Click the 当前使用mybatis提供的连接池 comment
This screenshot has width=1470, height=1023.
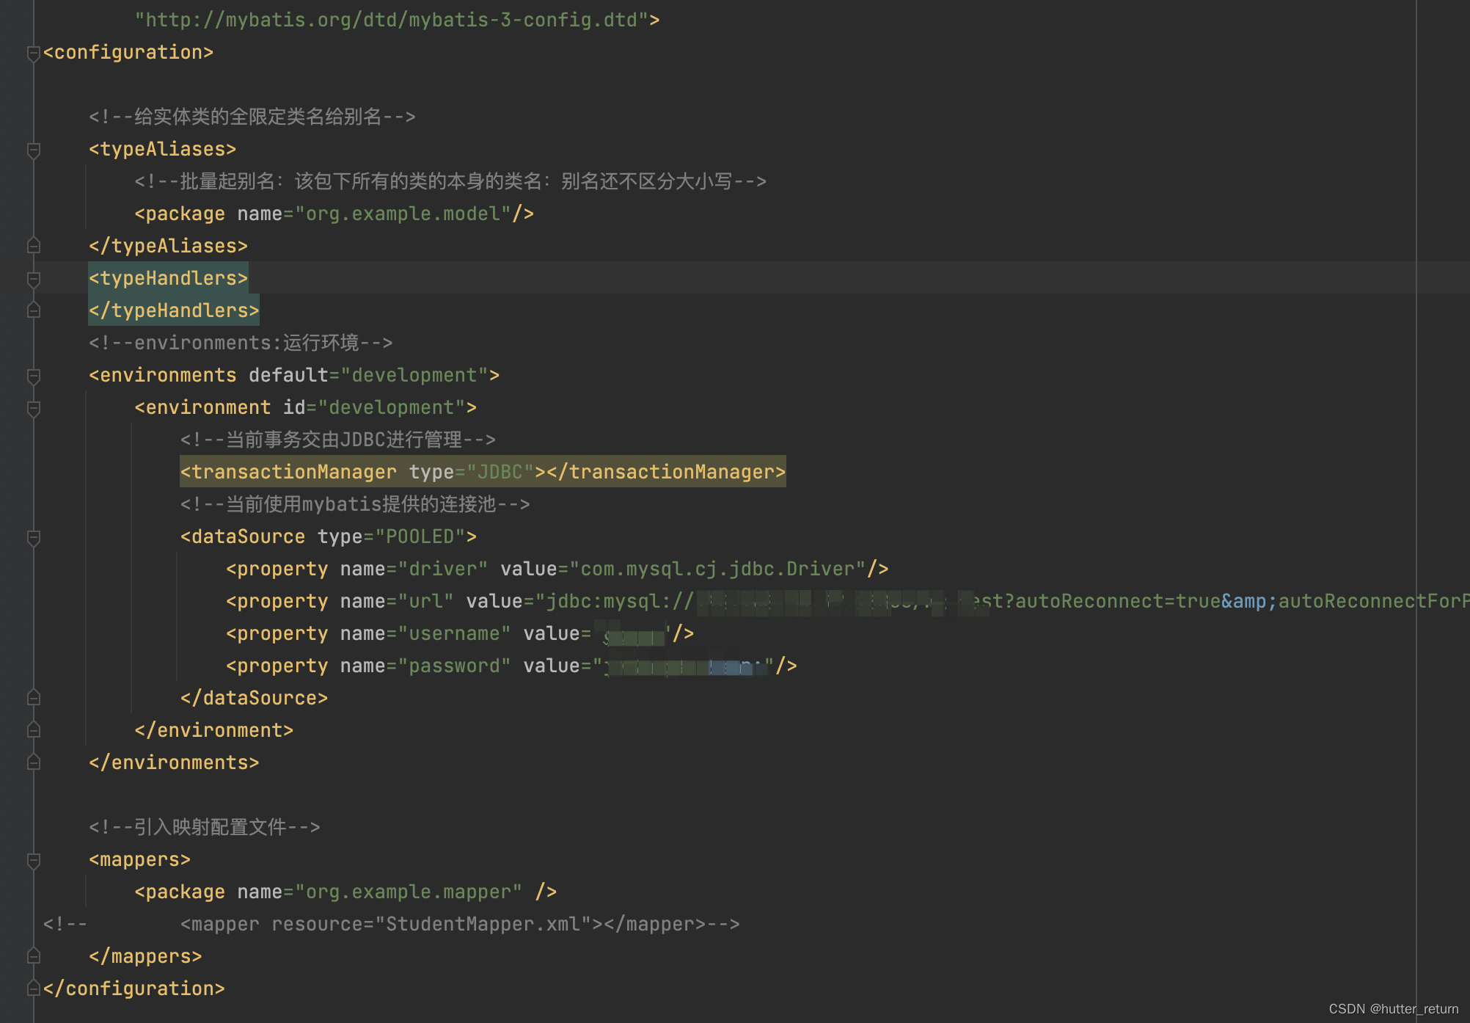coord(355,504)
